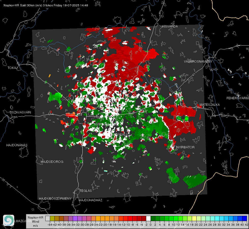Click the TOKAJ city label
Viewport: 249px width, 229px height.
tap(12, 68)
